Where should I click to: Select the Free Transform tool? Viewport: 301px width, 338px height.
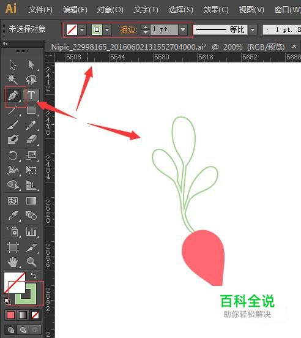tap(31, 170)
